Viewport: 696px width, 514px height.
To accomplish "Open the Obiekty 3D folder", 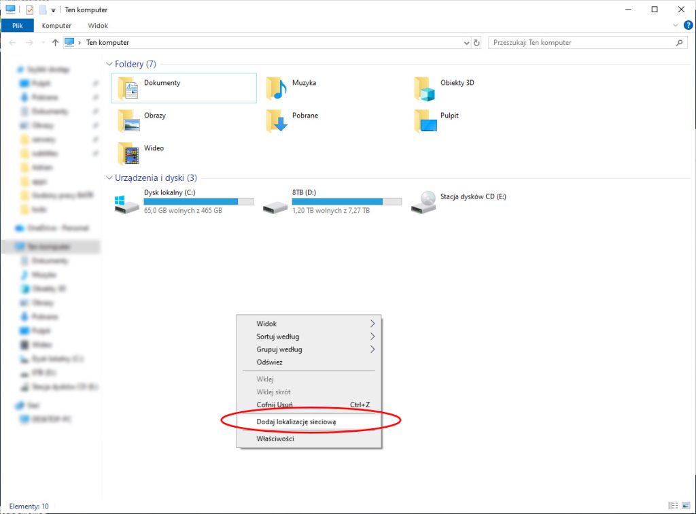I will (x=424, y=88).
